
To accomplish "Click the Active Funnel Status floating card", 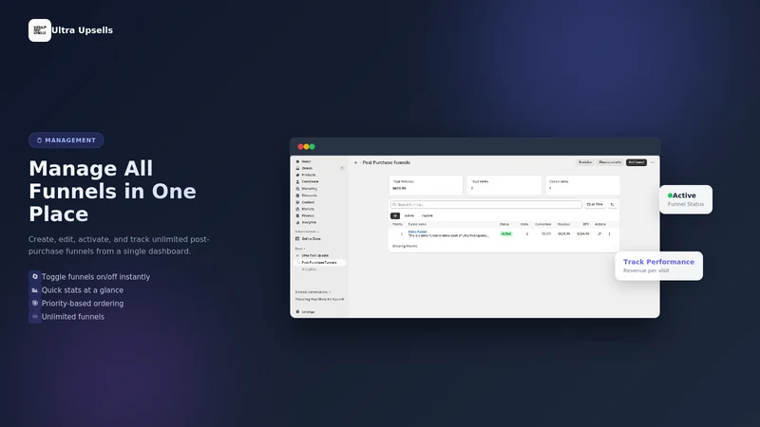I will point(686,199).
